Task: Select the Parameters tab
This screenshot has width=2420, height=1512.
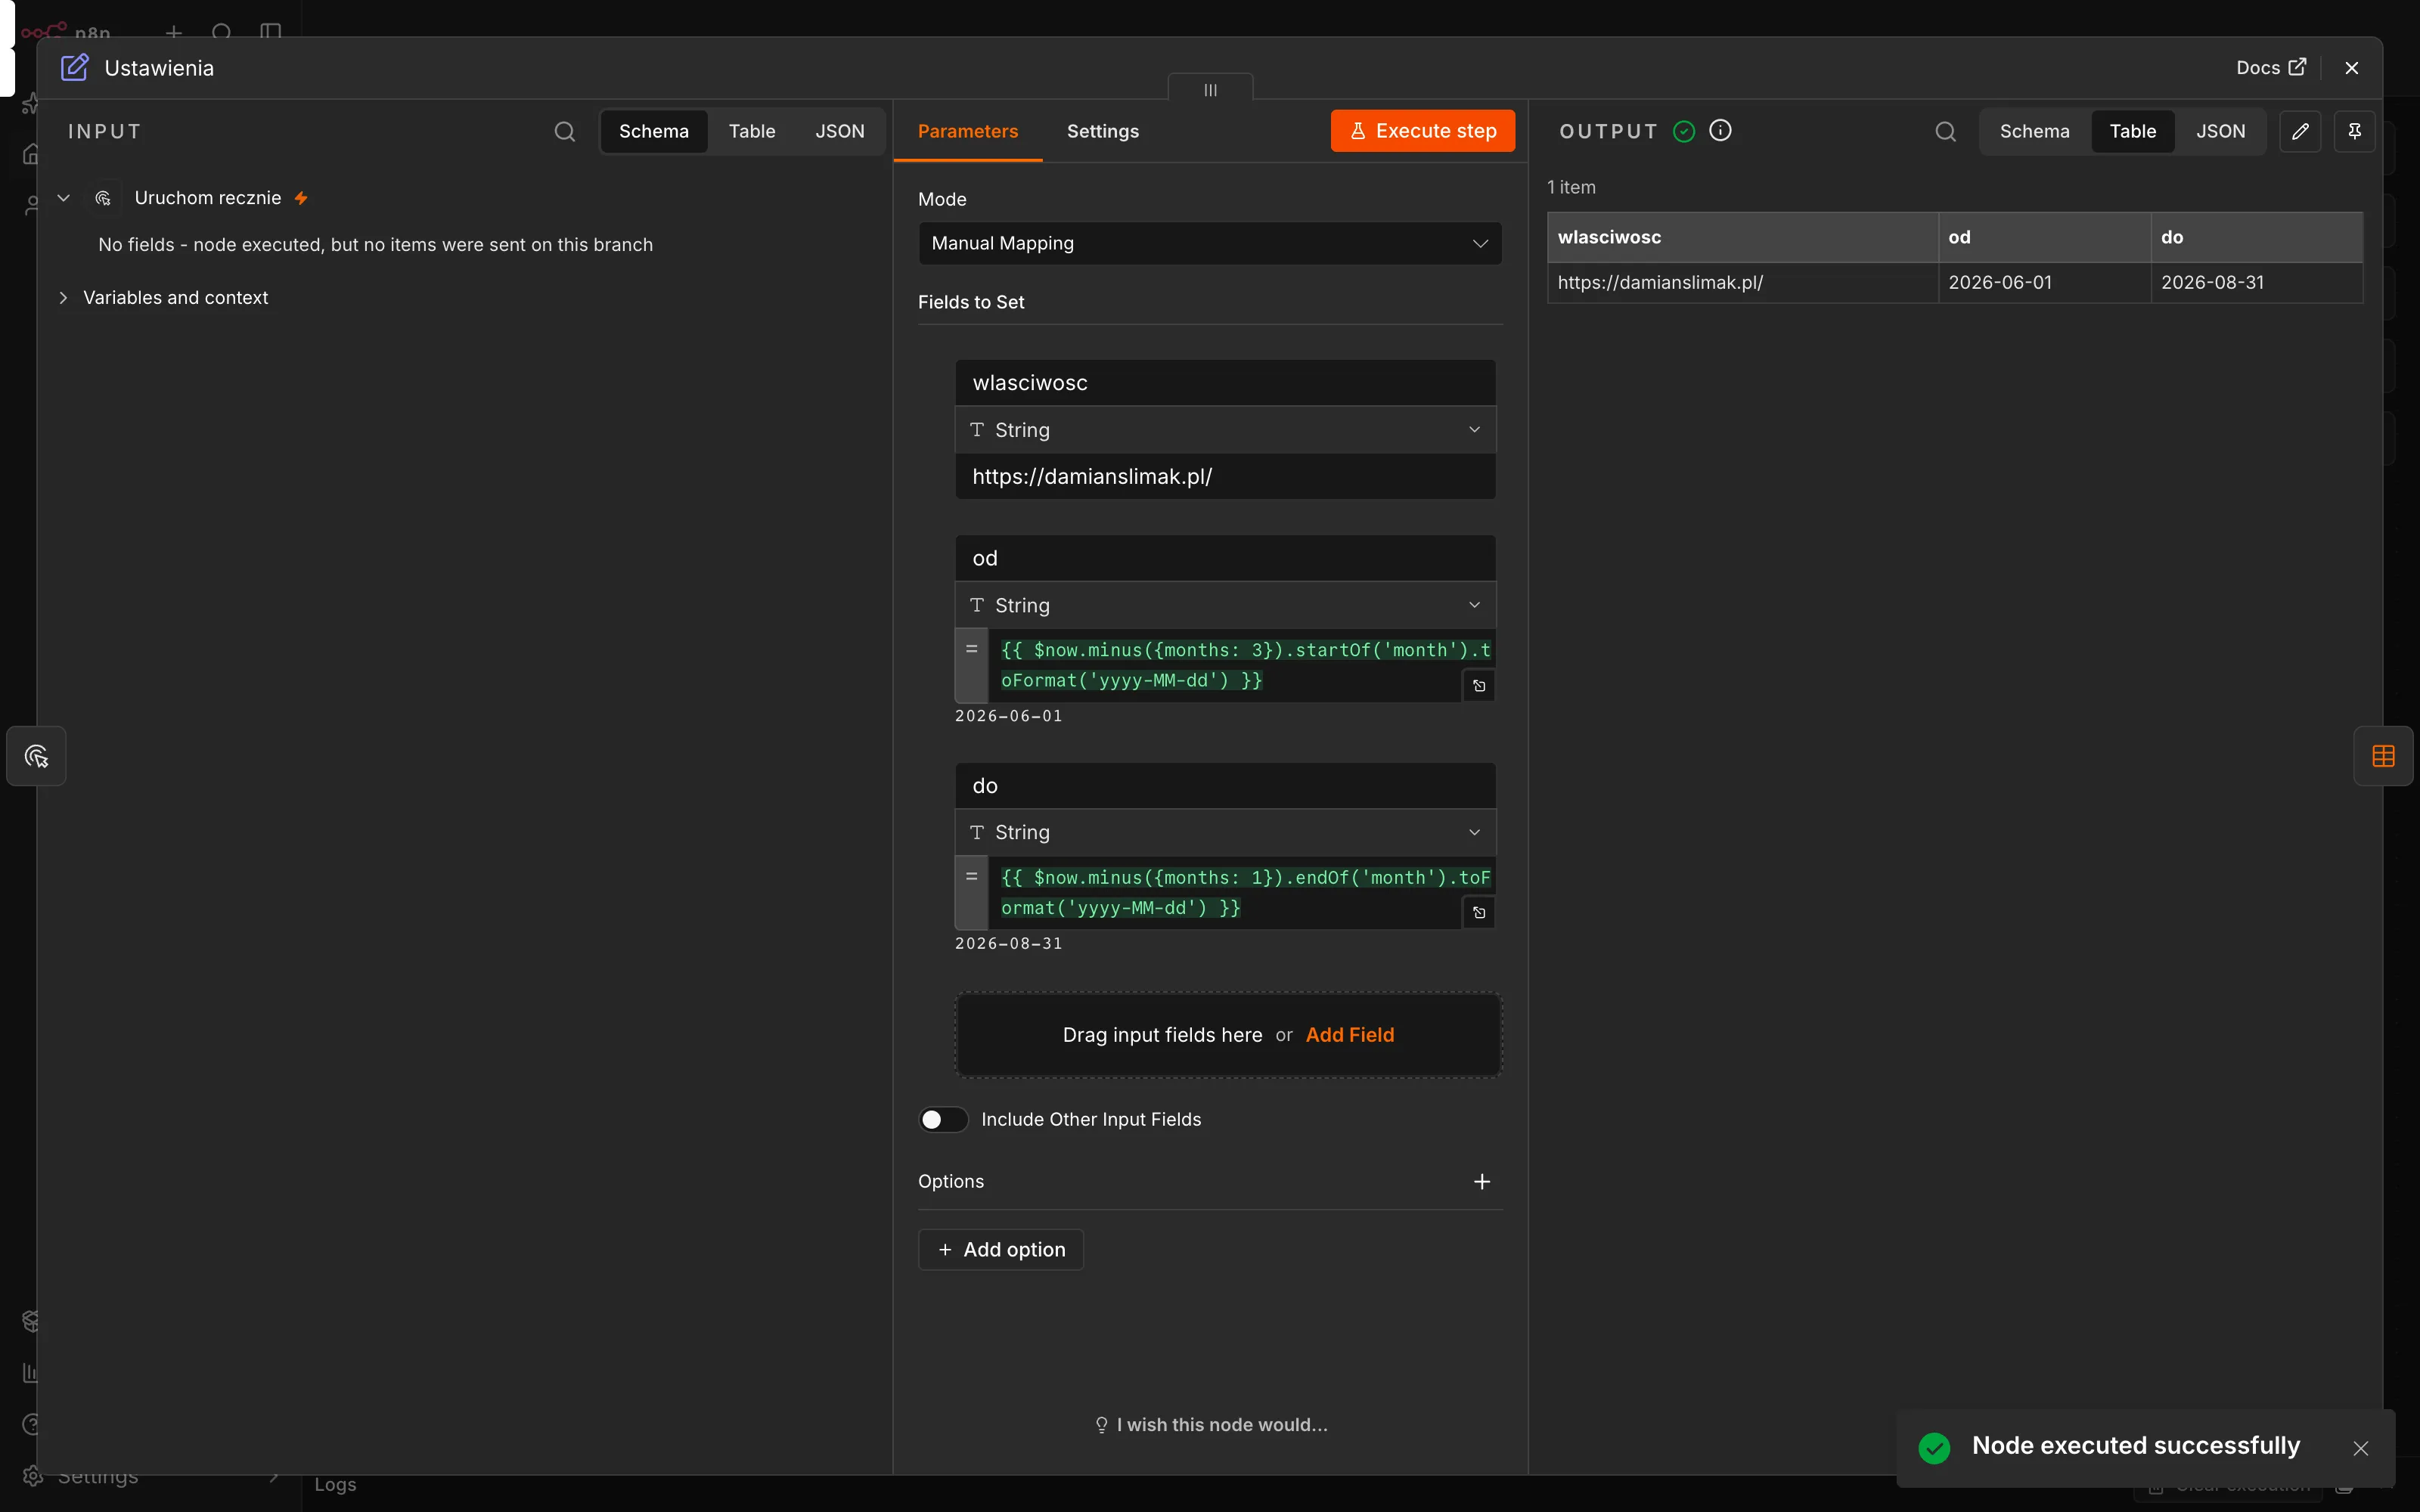Action: click(x=967, y=131)
